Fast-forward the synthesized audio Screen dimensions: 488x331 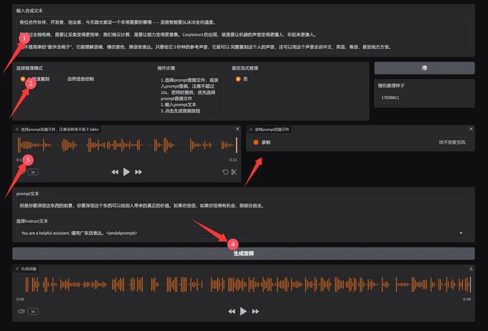tap(255, 311)
